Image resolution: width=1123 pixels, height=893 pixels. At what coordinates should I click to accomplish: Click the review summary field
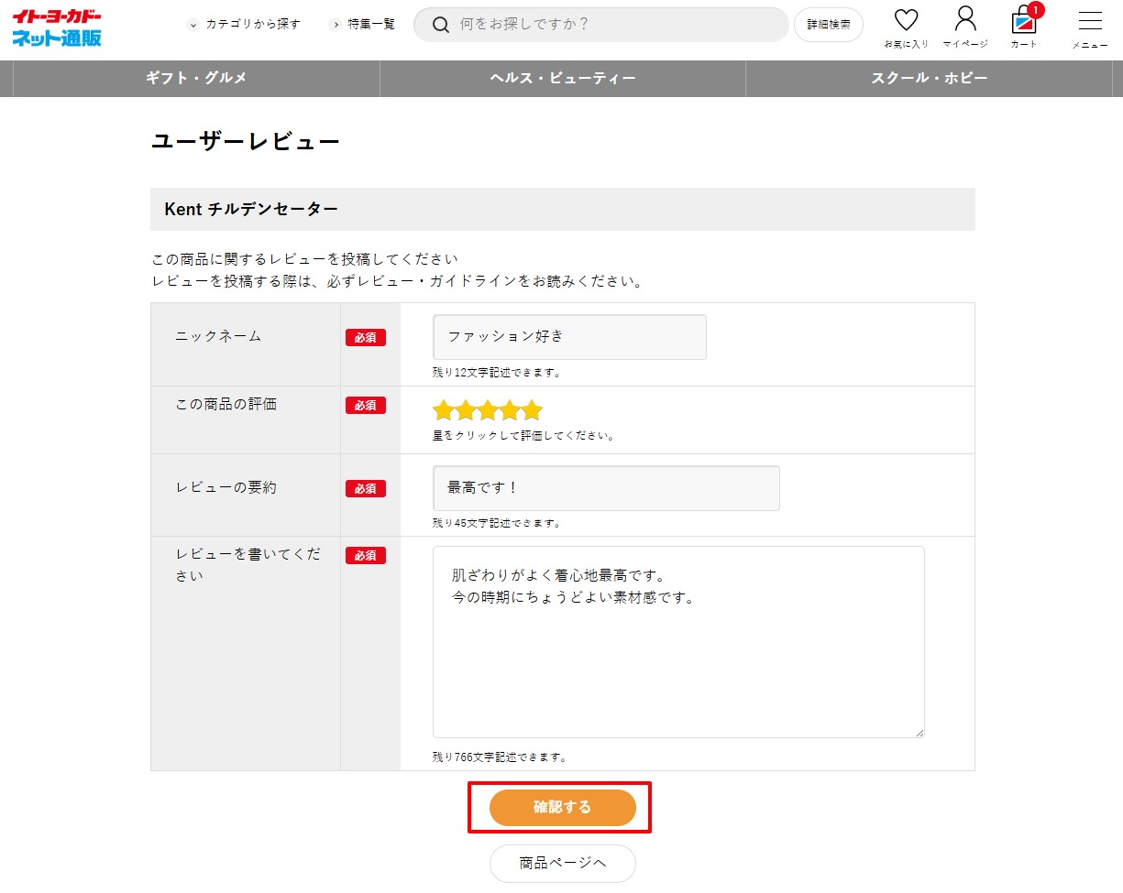pos(606,488)
